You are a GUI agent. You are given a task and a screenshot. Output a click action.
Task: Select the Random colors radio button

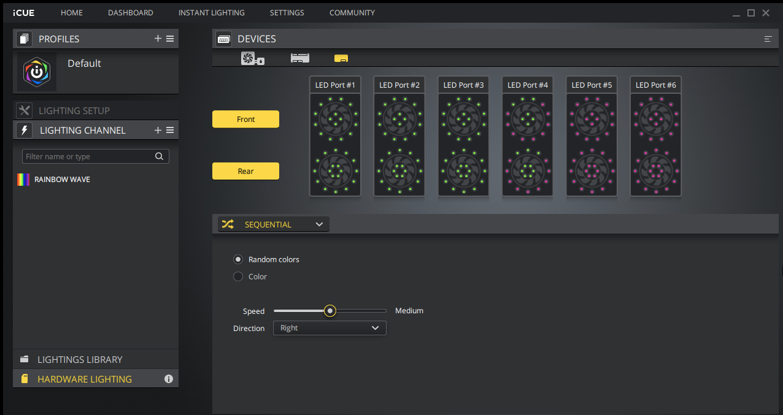click(238, 259)
